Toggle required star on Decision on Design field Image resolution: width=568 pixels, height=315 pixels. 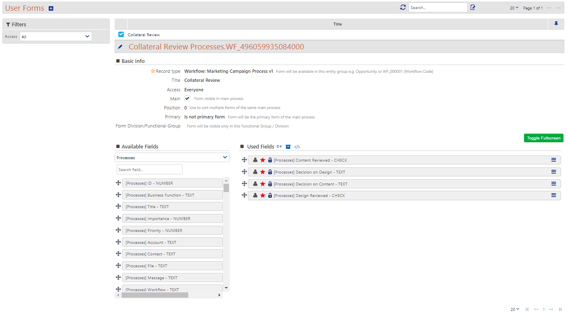(x=263, y=171)
